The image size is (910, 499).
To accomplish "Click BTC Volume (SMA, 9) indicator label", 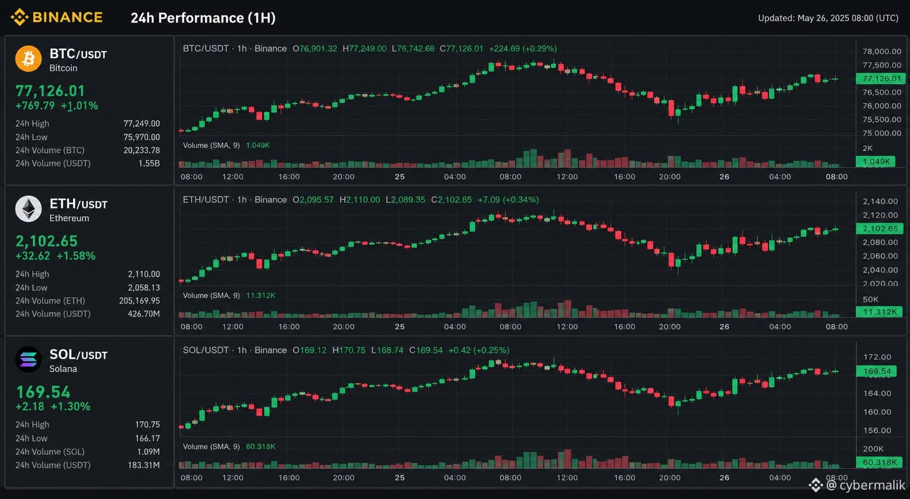I will point(211,145).
